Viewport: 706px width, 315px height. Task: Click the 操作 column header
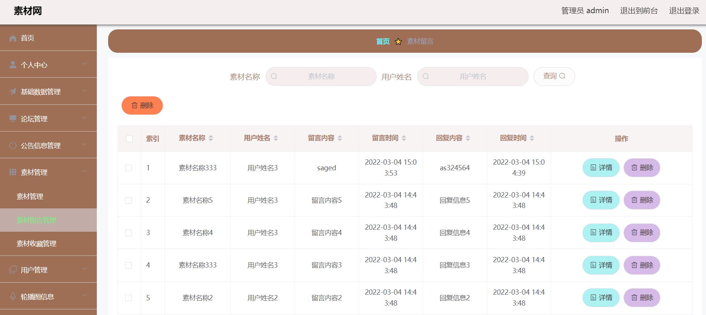point(622,139)
